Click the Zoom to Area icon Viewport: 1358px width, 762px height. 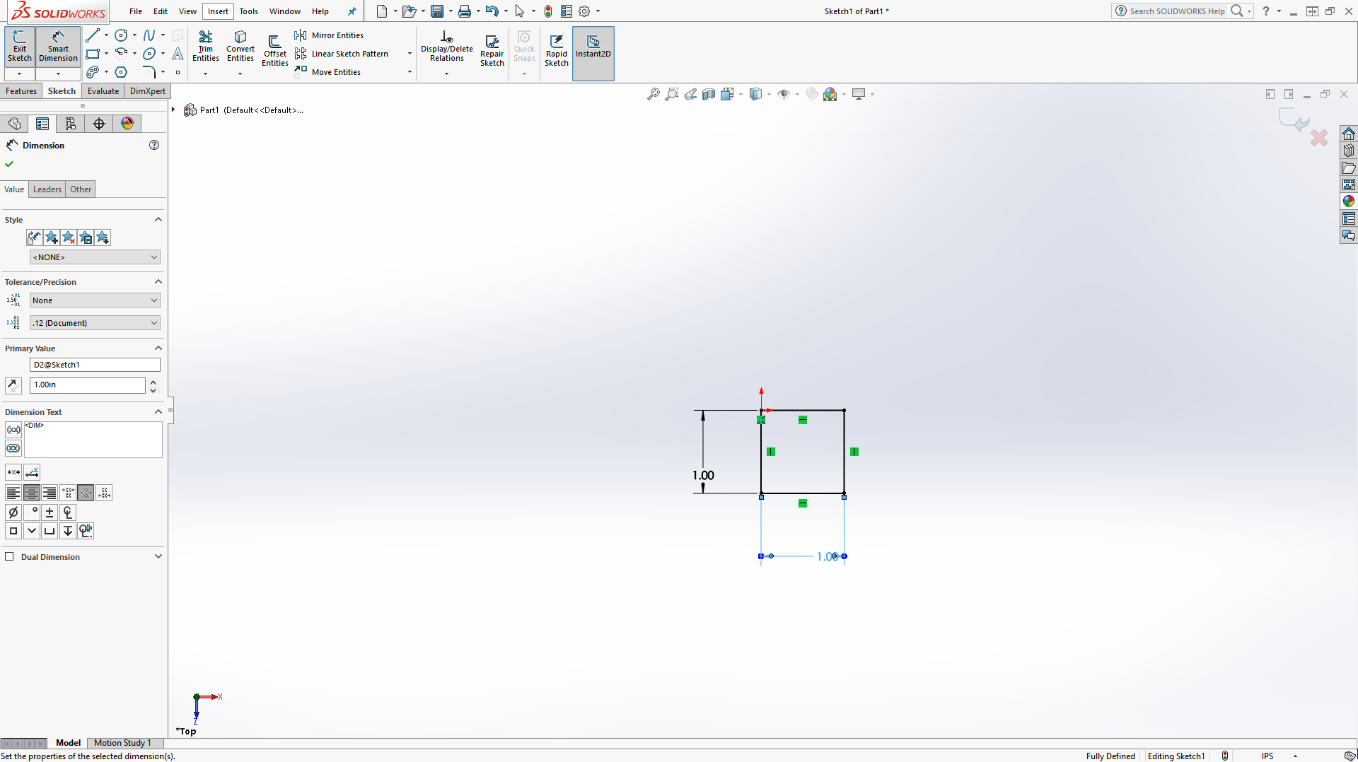point(672,94)
